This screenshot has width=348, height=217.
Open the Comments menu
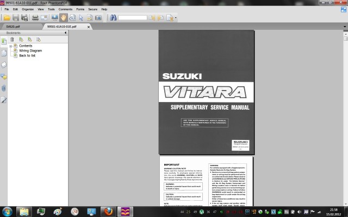tap(65, 9)
